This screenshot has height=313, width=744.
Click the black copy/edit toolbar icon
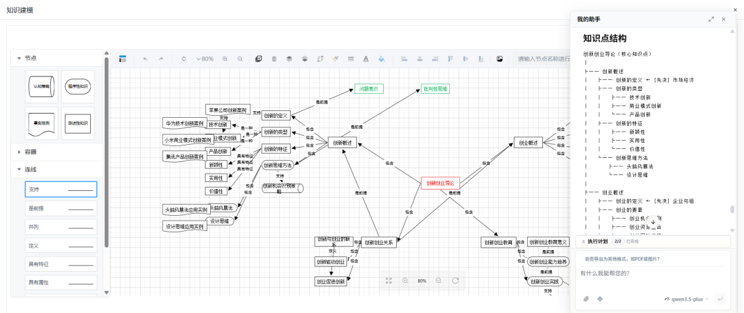pyautogui.click(x=258, y=59)
